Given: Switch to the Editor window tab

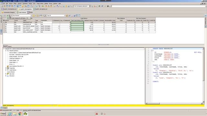Looking at the screenshot, I should pyautogui.click(x=30, y=12).
